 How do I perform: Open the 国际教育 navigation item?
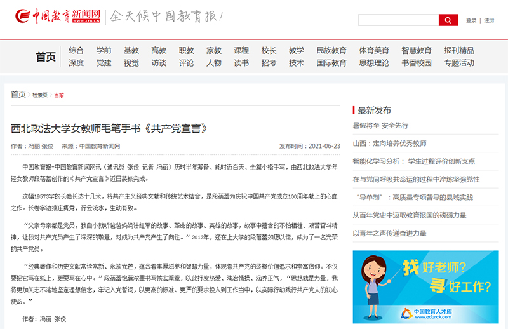click(331, 63)
